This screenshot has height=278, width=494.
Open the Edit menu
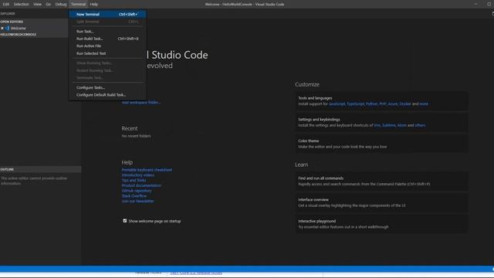pyautogui.click(x=6, y=4)
